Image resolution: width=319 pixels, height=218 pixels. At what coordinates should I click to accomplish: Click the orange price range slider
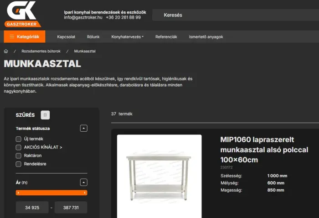51,193
